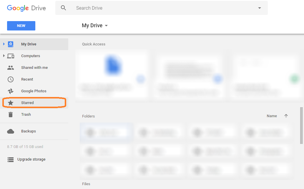The height and width of the screenshot is (189, 304).
Task: Click the blue NEW button
Action: coord(21,26)
